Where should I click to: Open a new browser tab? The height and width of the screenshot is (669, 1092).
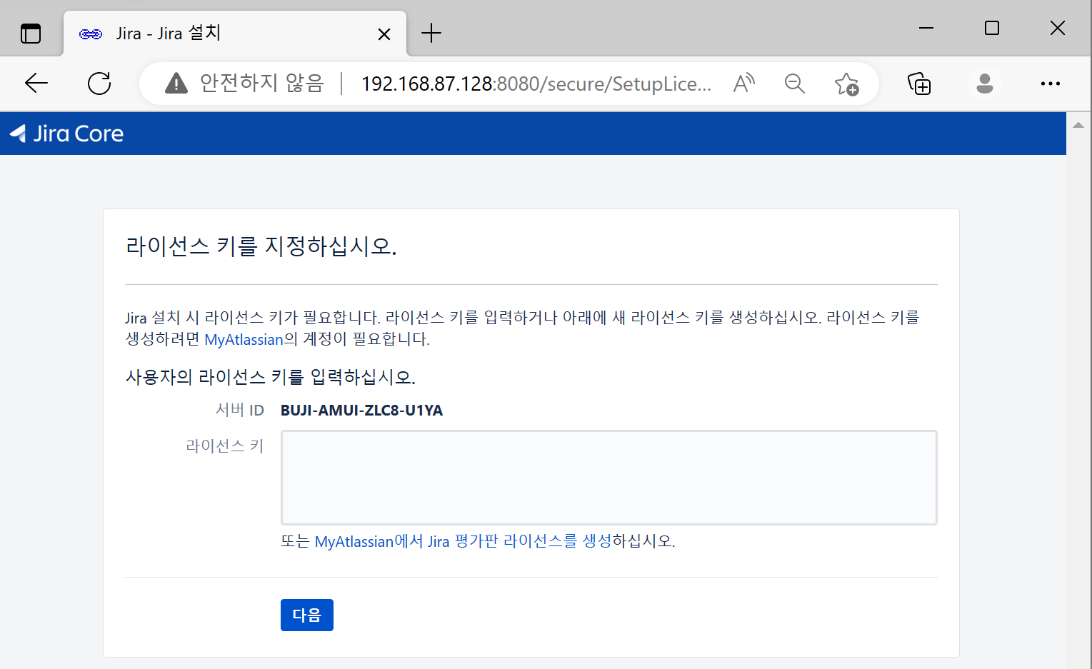431,33
